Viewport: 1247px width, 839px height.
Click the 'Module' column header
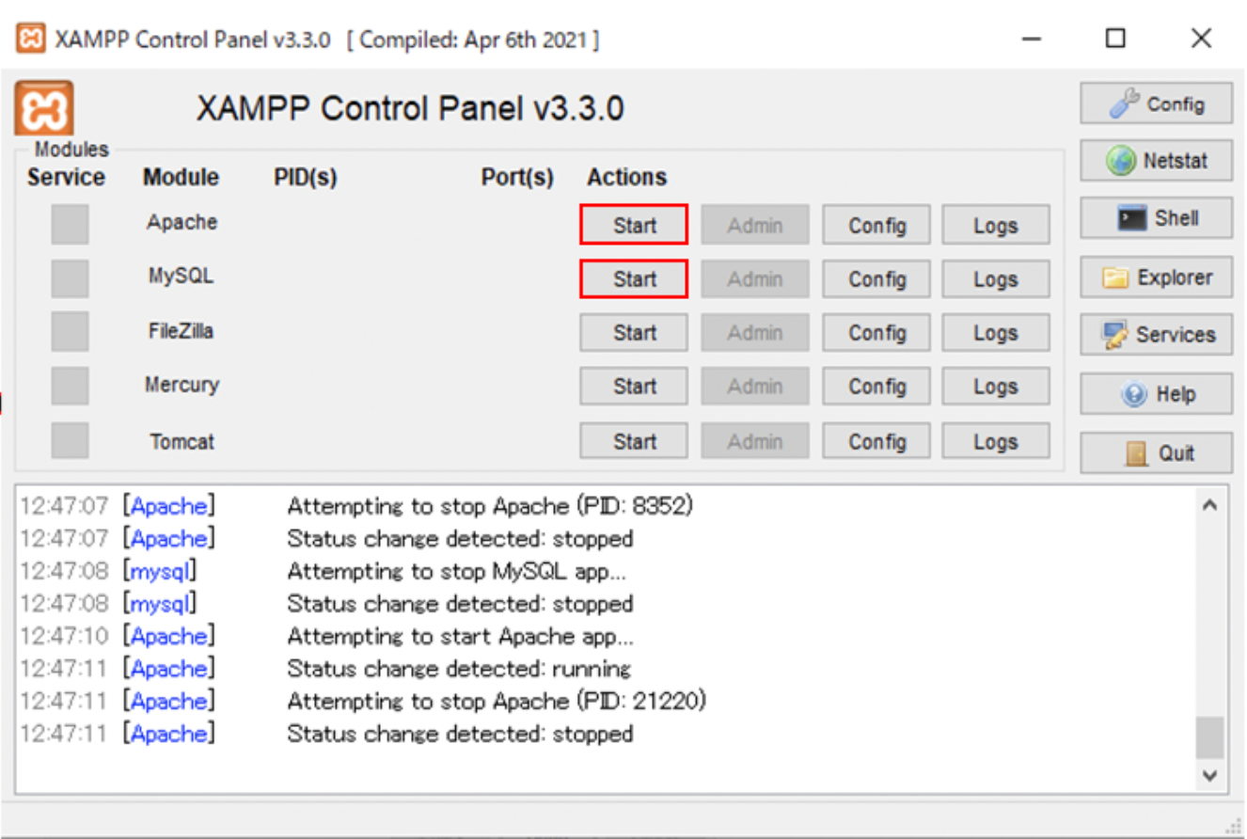181,177
